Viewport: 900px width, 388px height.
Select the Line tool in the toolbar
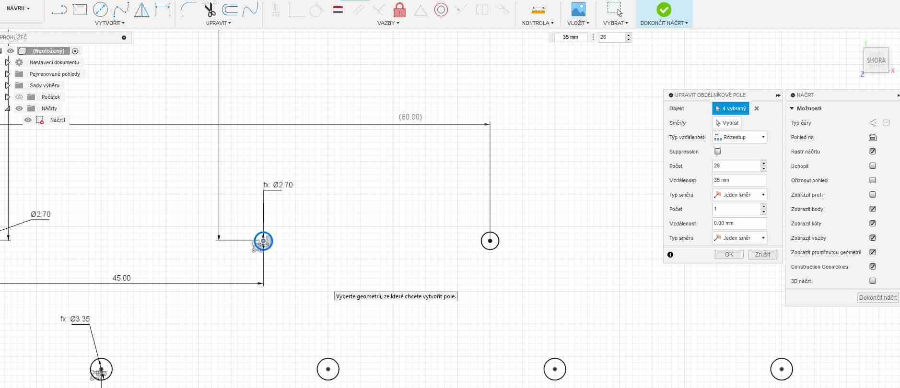(x=59, y=10)
